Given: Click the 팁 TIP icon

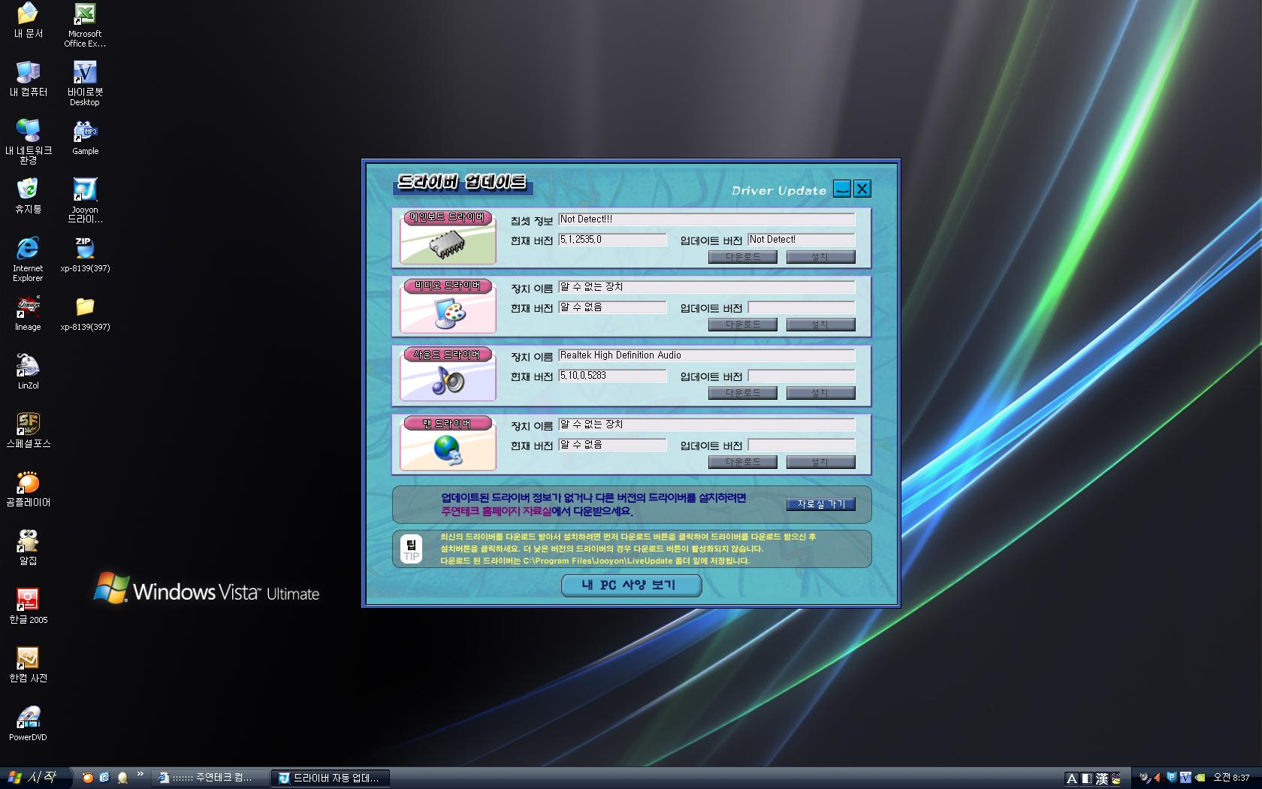Looking at the screenshot, I should click(411, 549).
